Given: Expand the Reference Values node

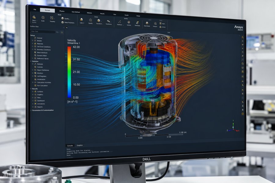Looking at the screenshot, I should point(33,59).
